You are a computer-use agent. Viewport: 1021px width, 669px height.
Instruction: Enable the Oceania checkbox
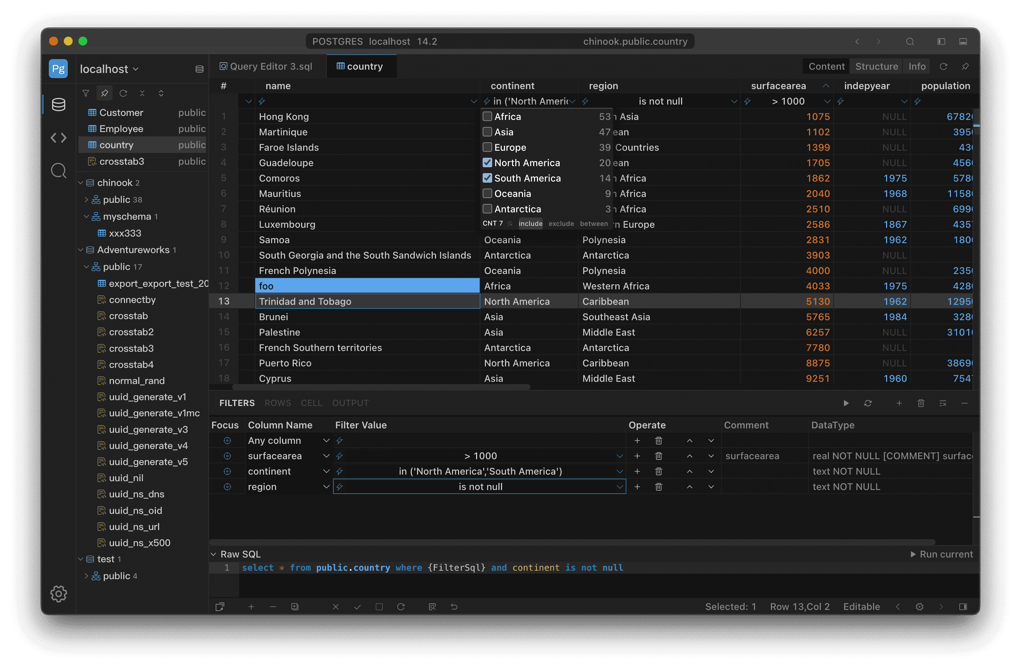pos(487,193)
